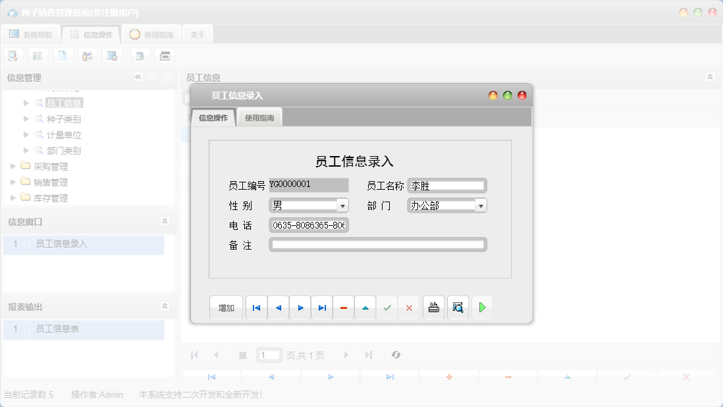The width and height of the screenshot is (723, 407).
Task: Collapse the 信息窗口 panel
Action: click(165, 220)
